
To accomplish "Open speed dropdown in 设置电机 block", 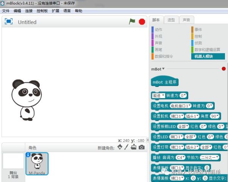I will tap(209, 106).
